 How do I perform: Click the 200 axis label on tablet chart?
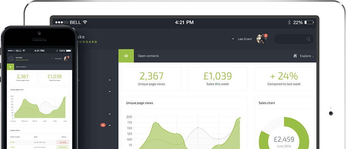coord(129,117)
